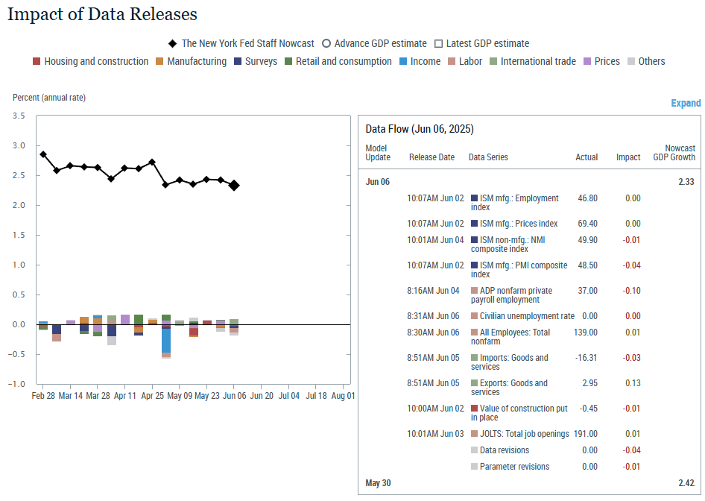705x501 pixels.
Task: Toggle Manufacturing legend swatch
Action: coord(159,61)
